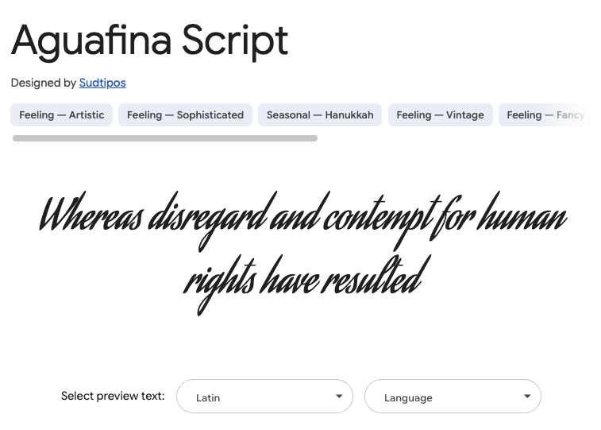Click the horizontal tag scrollbar
Screen dimensions: 601x430
point(165,138)
